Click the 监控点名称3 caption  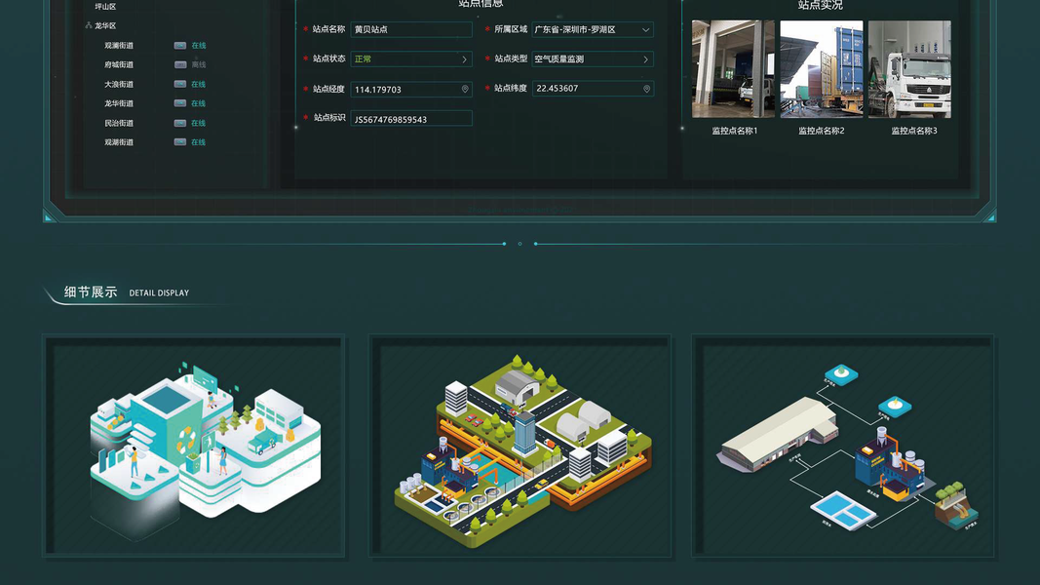point(914,131)
